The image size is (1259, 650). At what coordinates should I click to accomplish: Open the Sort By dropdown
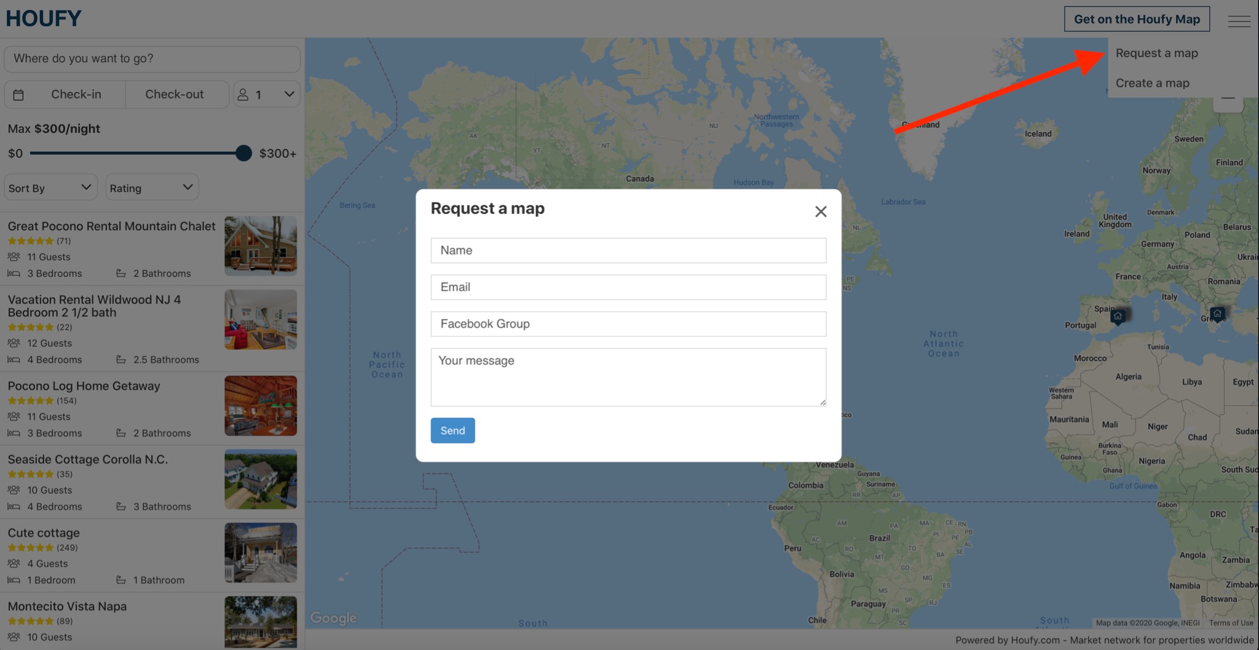(51, 188)
